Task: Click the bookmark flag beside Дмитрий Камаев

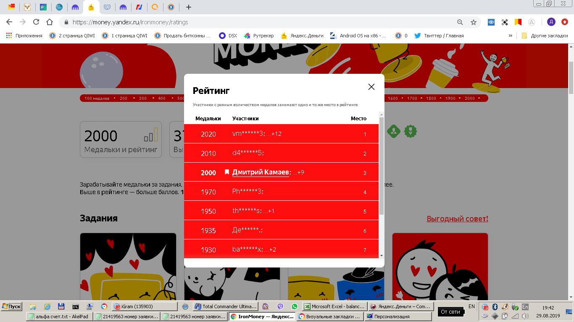Action: pyautogui.click(x=227, y=172)
